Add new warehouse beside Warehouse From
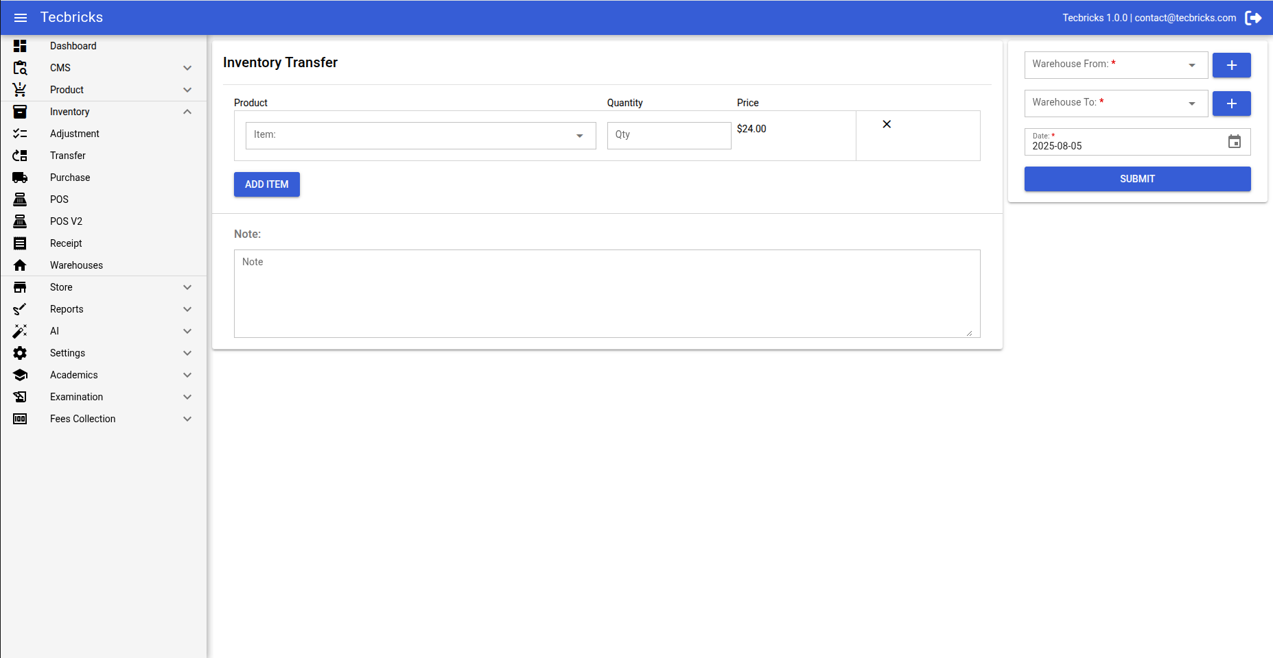 click(1231, 65)
